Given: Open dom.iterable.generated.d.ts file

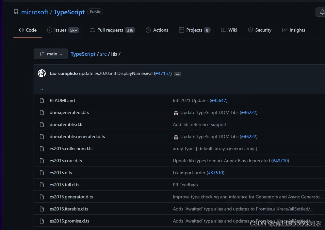Looking at the screenshot, I should click(x=77, y=137).
